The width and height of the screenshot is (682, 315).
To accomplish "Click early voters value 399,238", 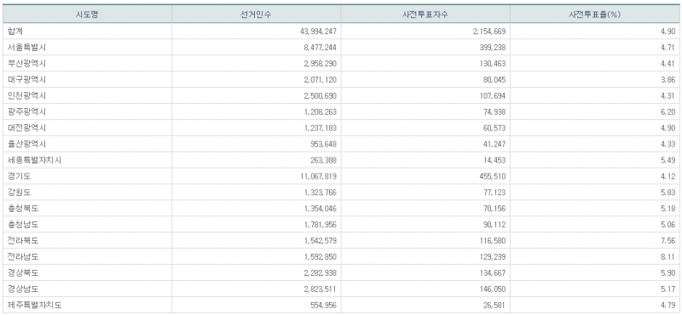I will (x=493, y=48).
